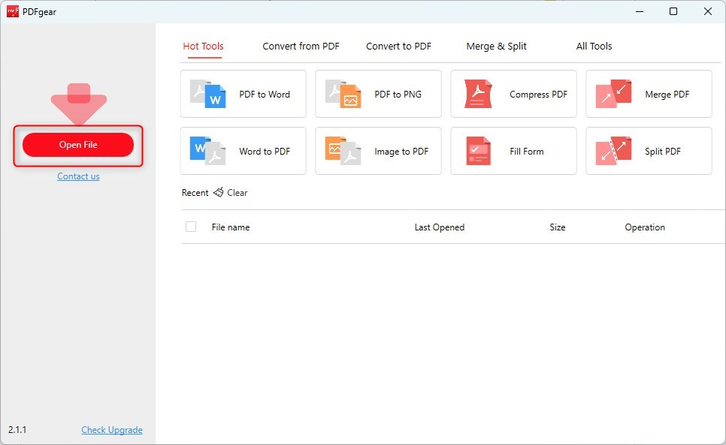726x445 pixels.
Task: View the Merge & Split tools
Action: tap(496, 46)
